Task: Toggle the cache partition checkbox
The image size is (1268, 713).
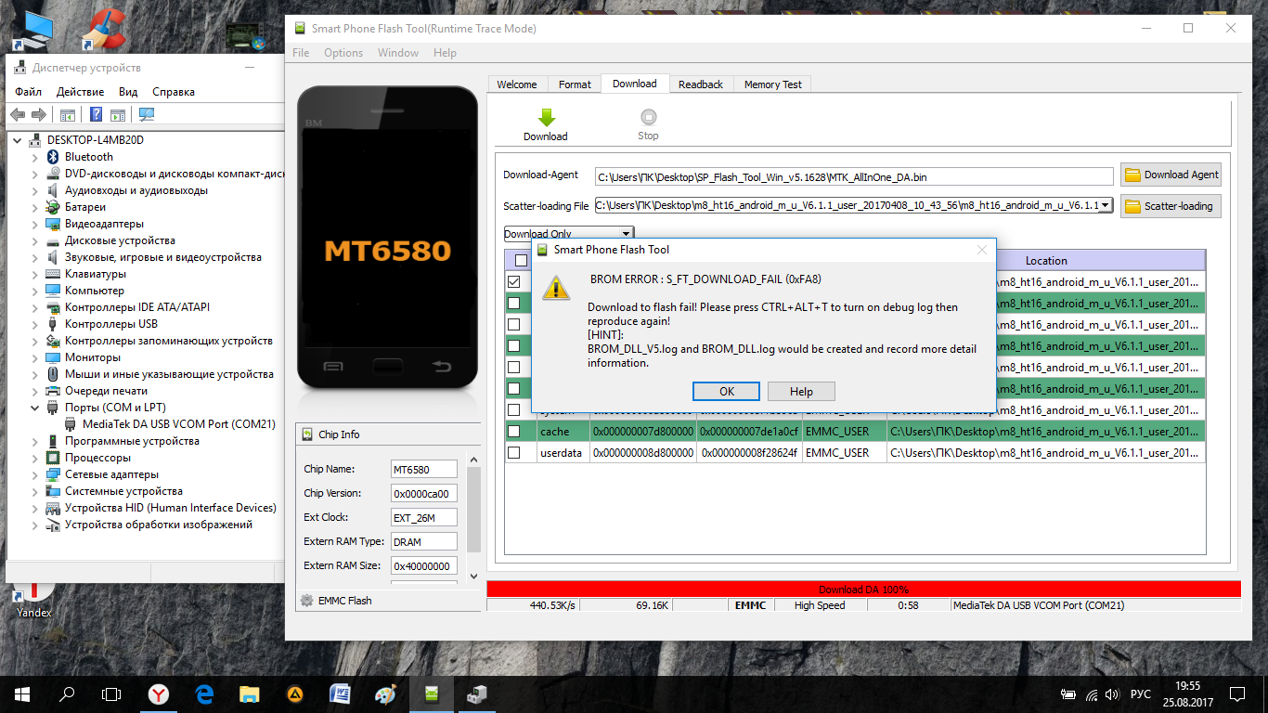Action: tap(513, 432)
